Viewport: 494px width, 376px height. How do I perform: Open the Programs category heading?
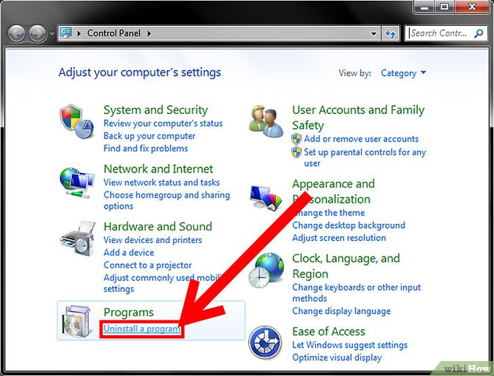128,313
